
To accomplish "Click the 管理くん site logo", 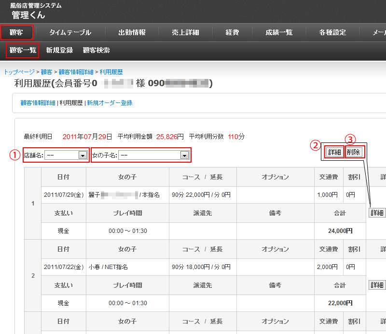I will tap(28, 15).
